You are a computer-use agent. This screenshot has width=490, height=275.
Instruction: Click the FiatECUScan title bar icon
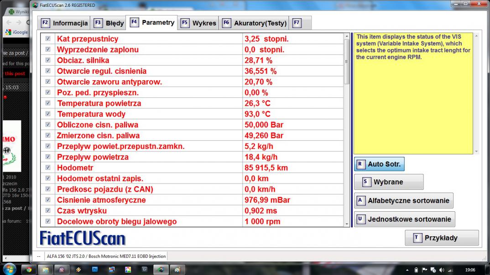click(35, 5)
